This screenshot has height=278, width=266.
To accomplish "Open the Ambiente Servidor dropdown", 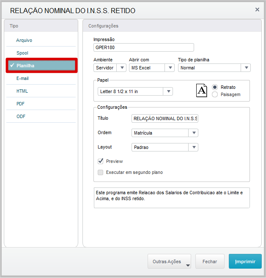I will [x=110, y=68].
